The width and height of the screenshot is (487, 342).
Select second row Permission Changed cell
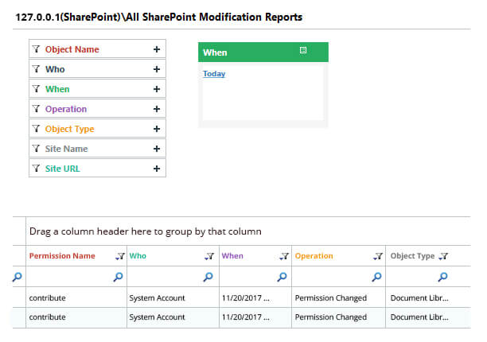click(x=338, y=317)
